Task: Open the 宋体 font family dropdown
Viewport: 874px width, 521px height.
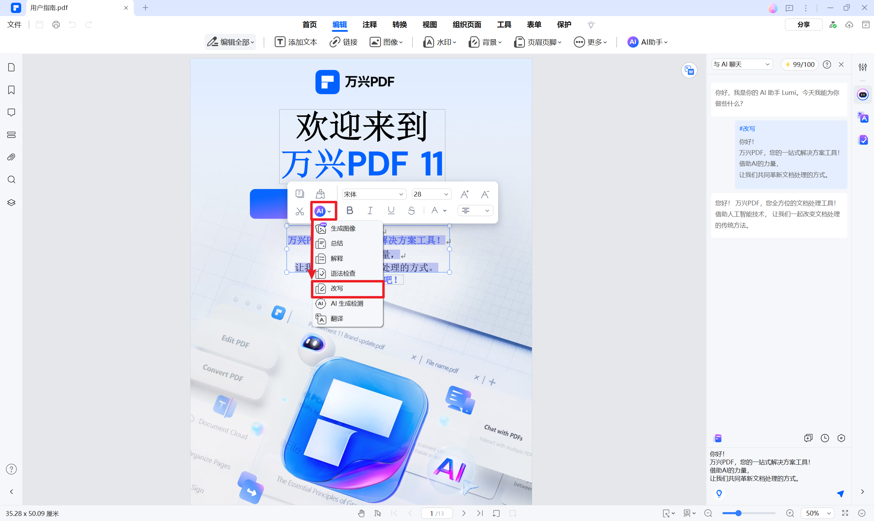Action: point(374,194)
